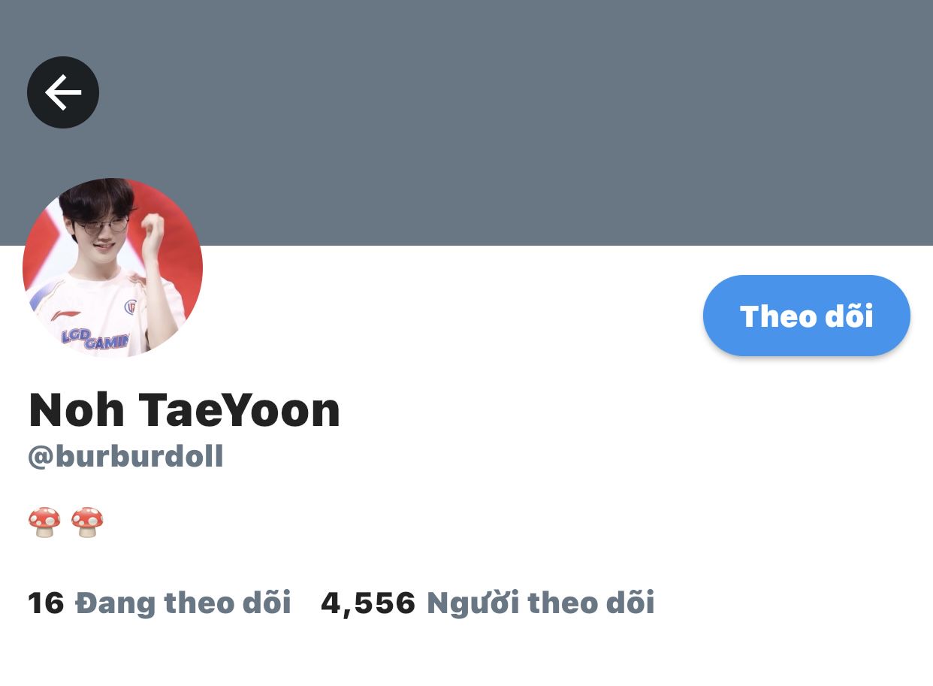Click the word dõi on Follow button
Screen dimensions: 933x686
point(849,316)
